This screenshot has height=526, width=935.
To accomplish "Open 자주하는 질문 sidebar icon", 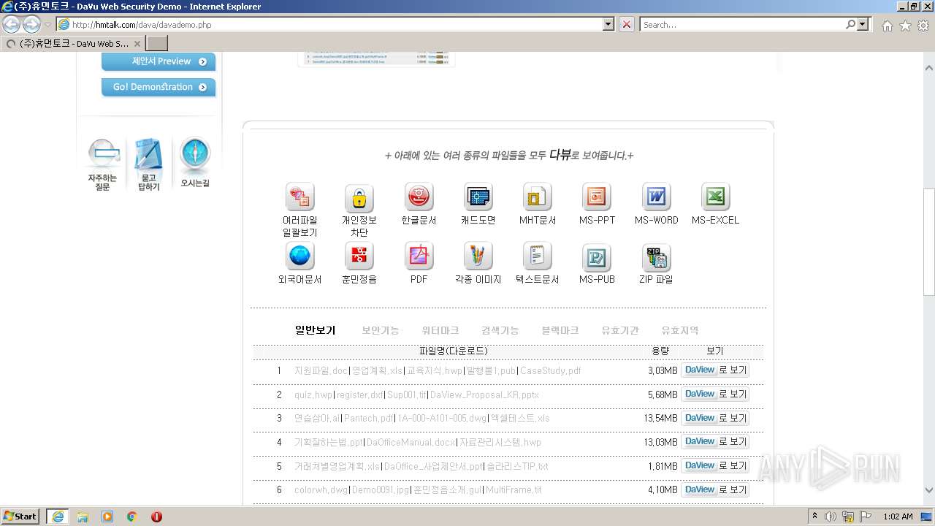I will 103,164.
